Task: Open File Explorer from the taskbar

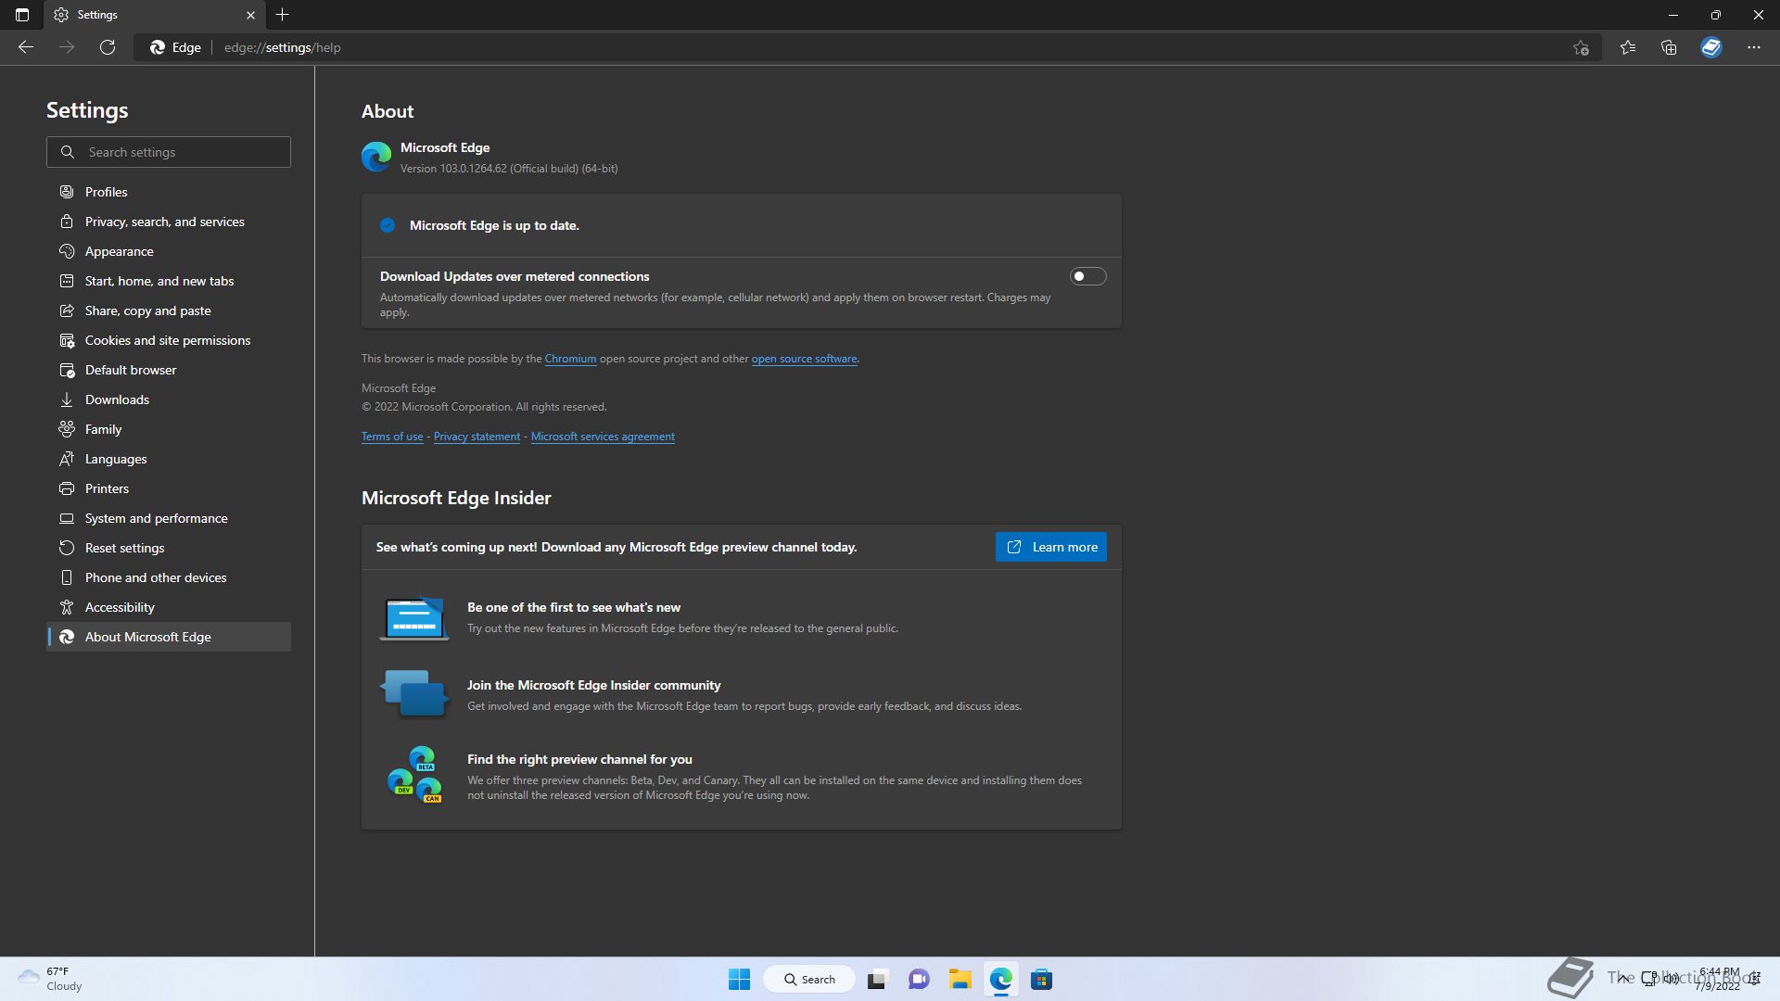Action: pos(960,979)
